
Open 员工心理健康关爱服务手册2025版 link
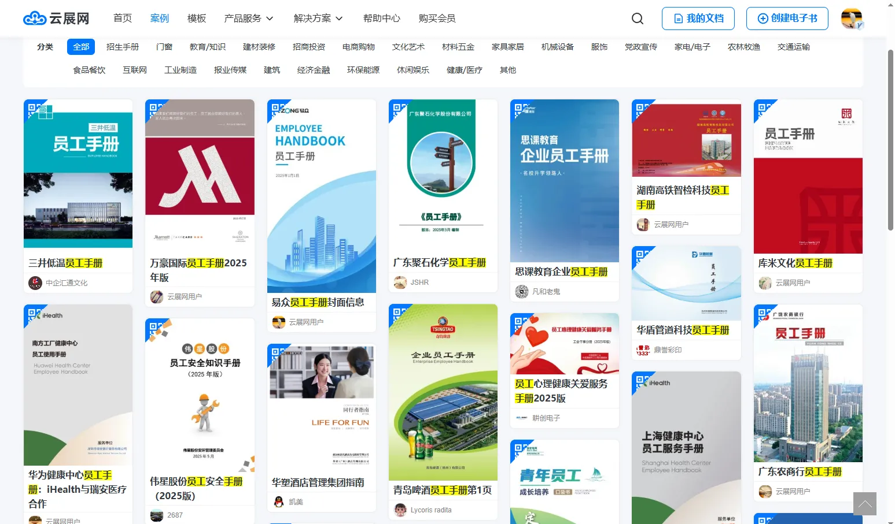pyautogui.click(x=561, y=391)
